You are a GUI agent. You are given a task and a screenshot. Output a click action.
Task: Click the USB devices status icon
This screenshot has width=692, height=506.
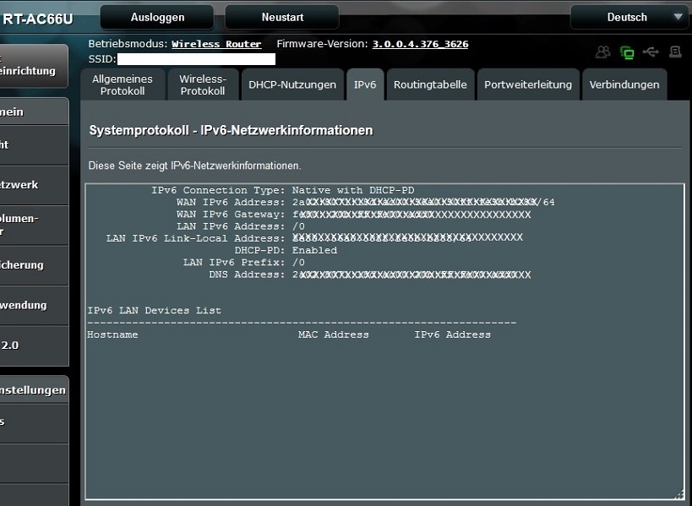click(651, 52)
